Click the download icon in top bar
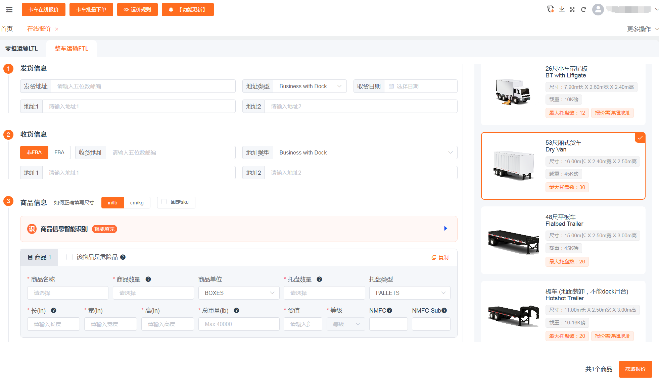The height and width of the screenshot is (382, 659). 562,9
